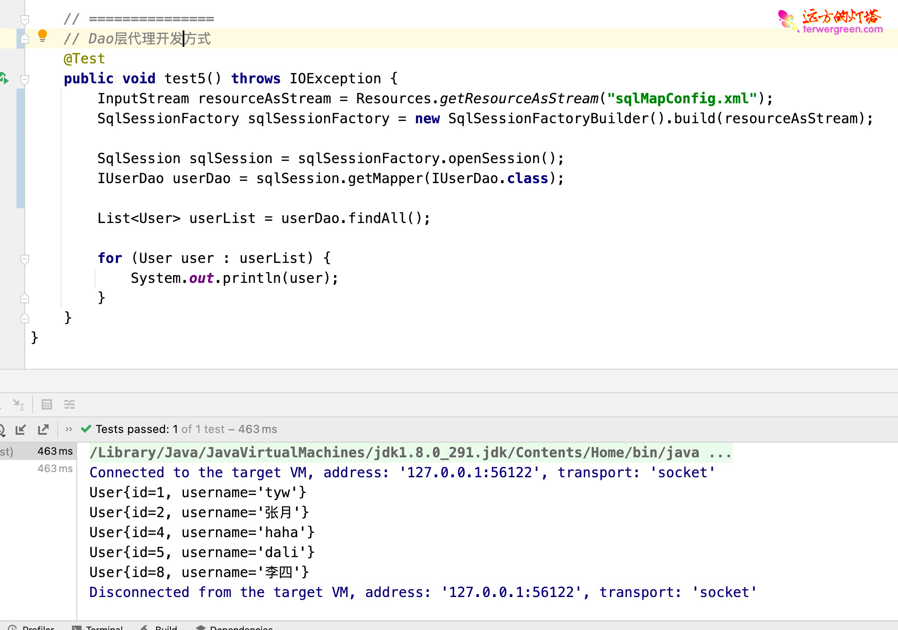
Task: Click the import tests arrow icon
Action: (x=20, y=430)
